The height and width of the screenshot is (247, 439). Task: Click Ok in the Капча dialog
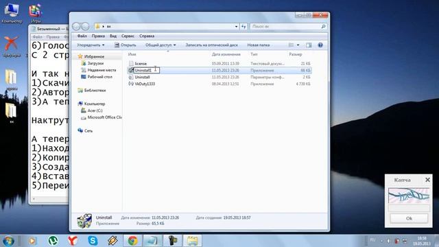[409, 218]
